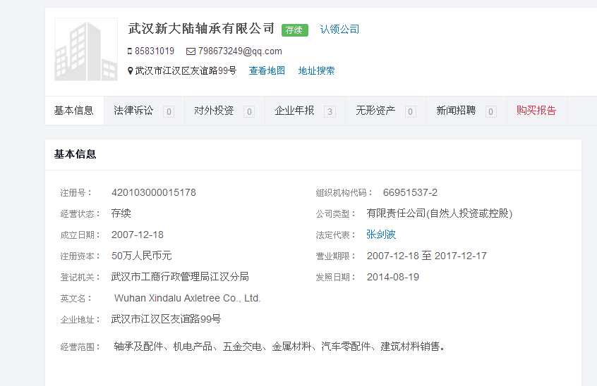Click the company name 武汉新大陆轴承有限公司 heading
Image resolution: width=597 pixels, height=386 pixels.
(x=201, y=29)
